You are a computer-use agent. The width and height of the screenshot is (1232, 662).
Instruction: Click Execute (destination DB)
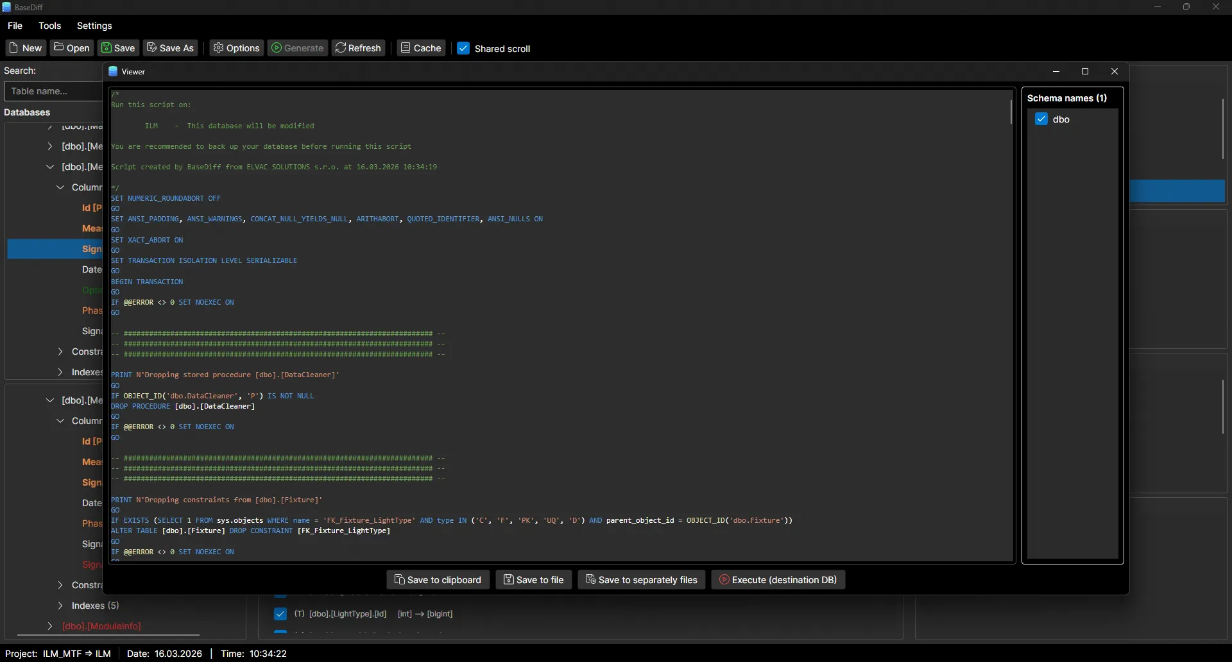point(778,579)
